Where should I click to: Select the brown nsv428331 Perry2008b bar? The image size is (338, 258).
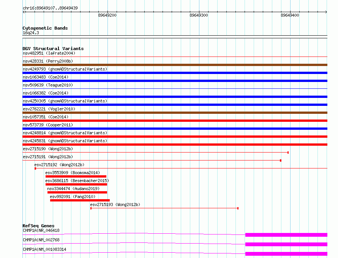tap(175, 65)
